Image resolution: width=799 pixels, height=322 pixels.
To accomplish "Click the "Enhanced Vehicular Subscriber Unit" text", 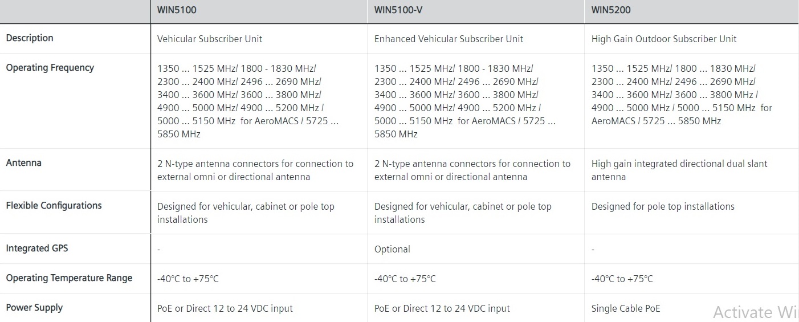I will (449, 39).
